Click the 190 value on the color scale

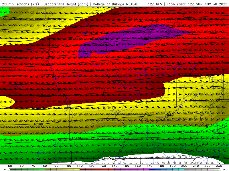point(173,166)
